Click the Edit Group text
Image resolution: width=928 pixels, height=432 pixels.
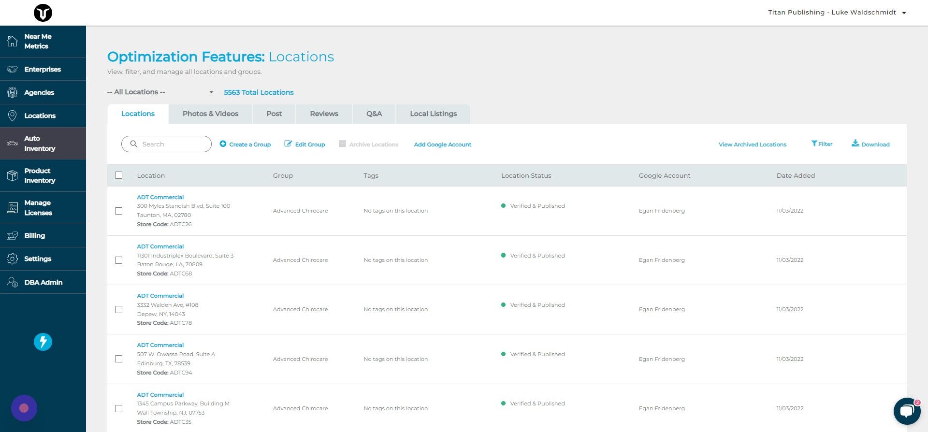tap(310, 144)
